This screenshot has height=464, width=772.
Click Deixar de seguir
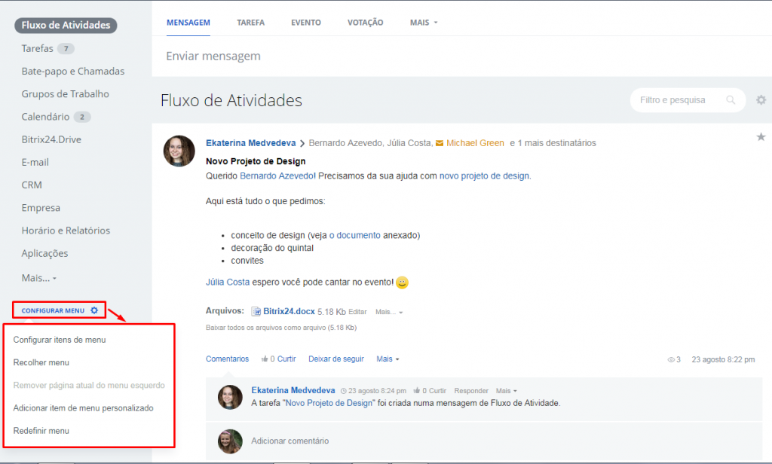336,359
